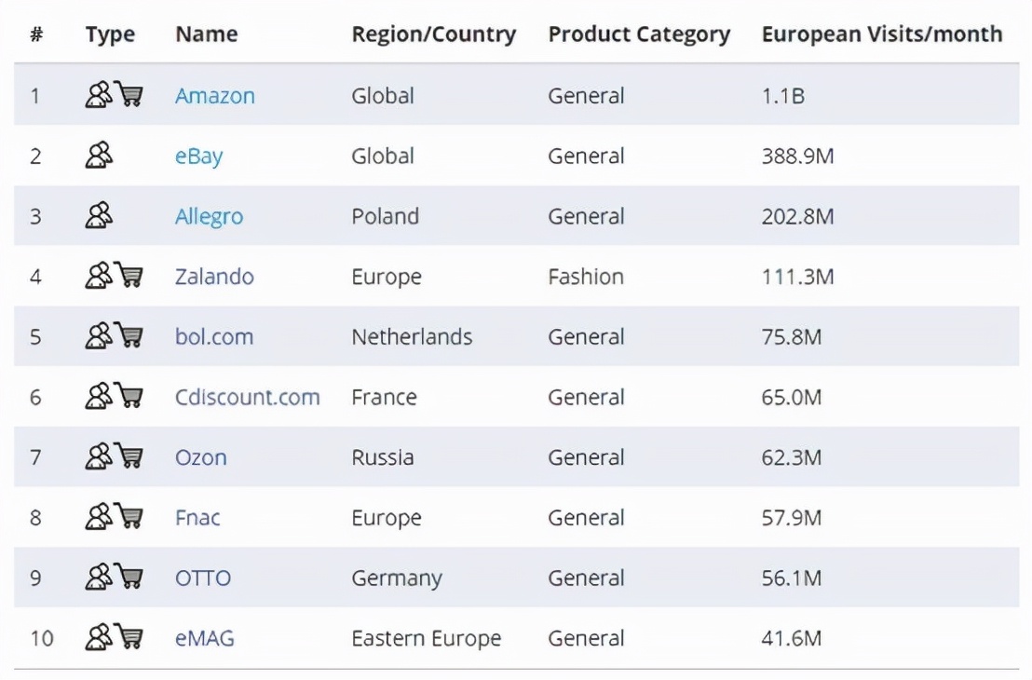
Task: Click the type icon beside eBay
Action: pos(100,156)
